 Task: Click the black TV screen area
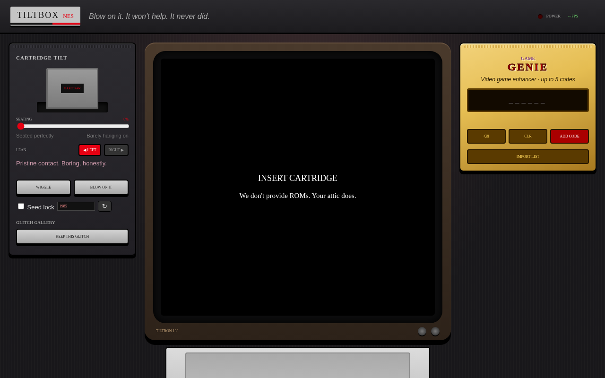coord(298,187)
